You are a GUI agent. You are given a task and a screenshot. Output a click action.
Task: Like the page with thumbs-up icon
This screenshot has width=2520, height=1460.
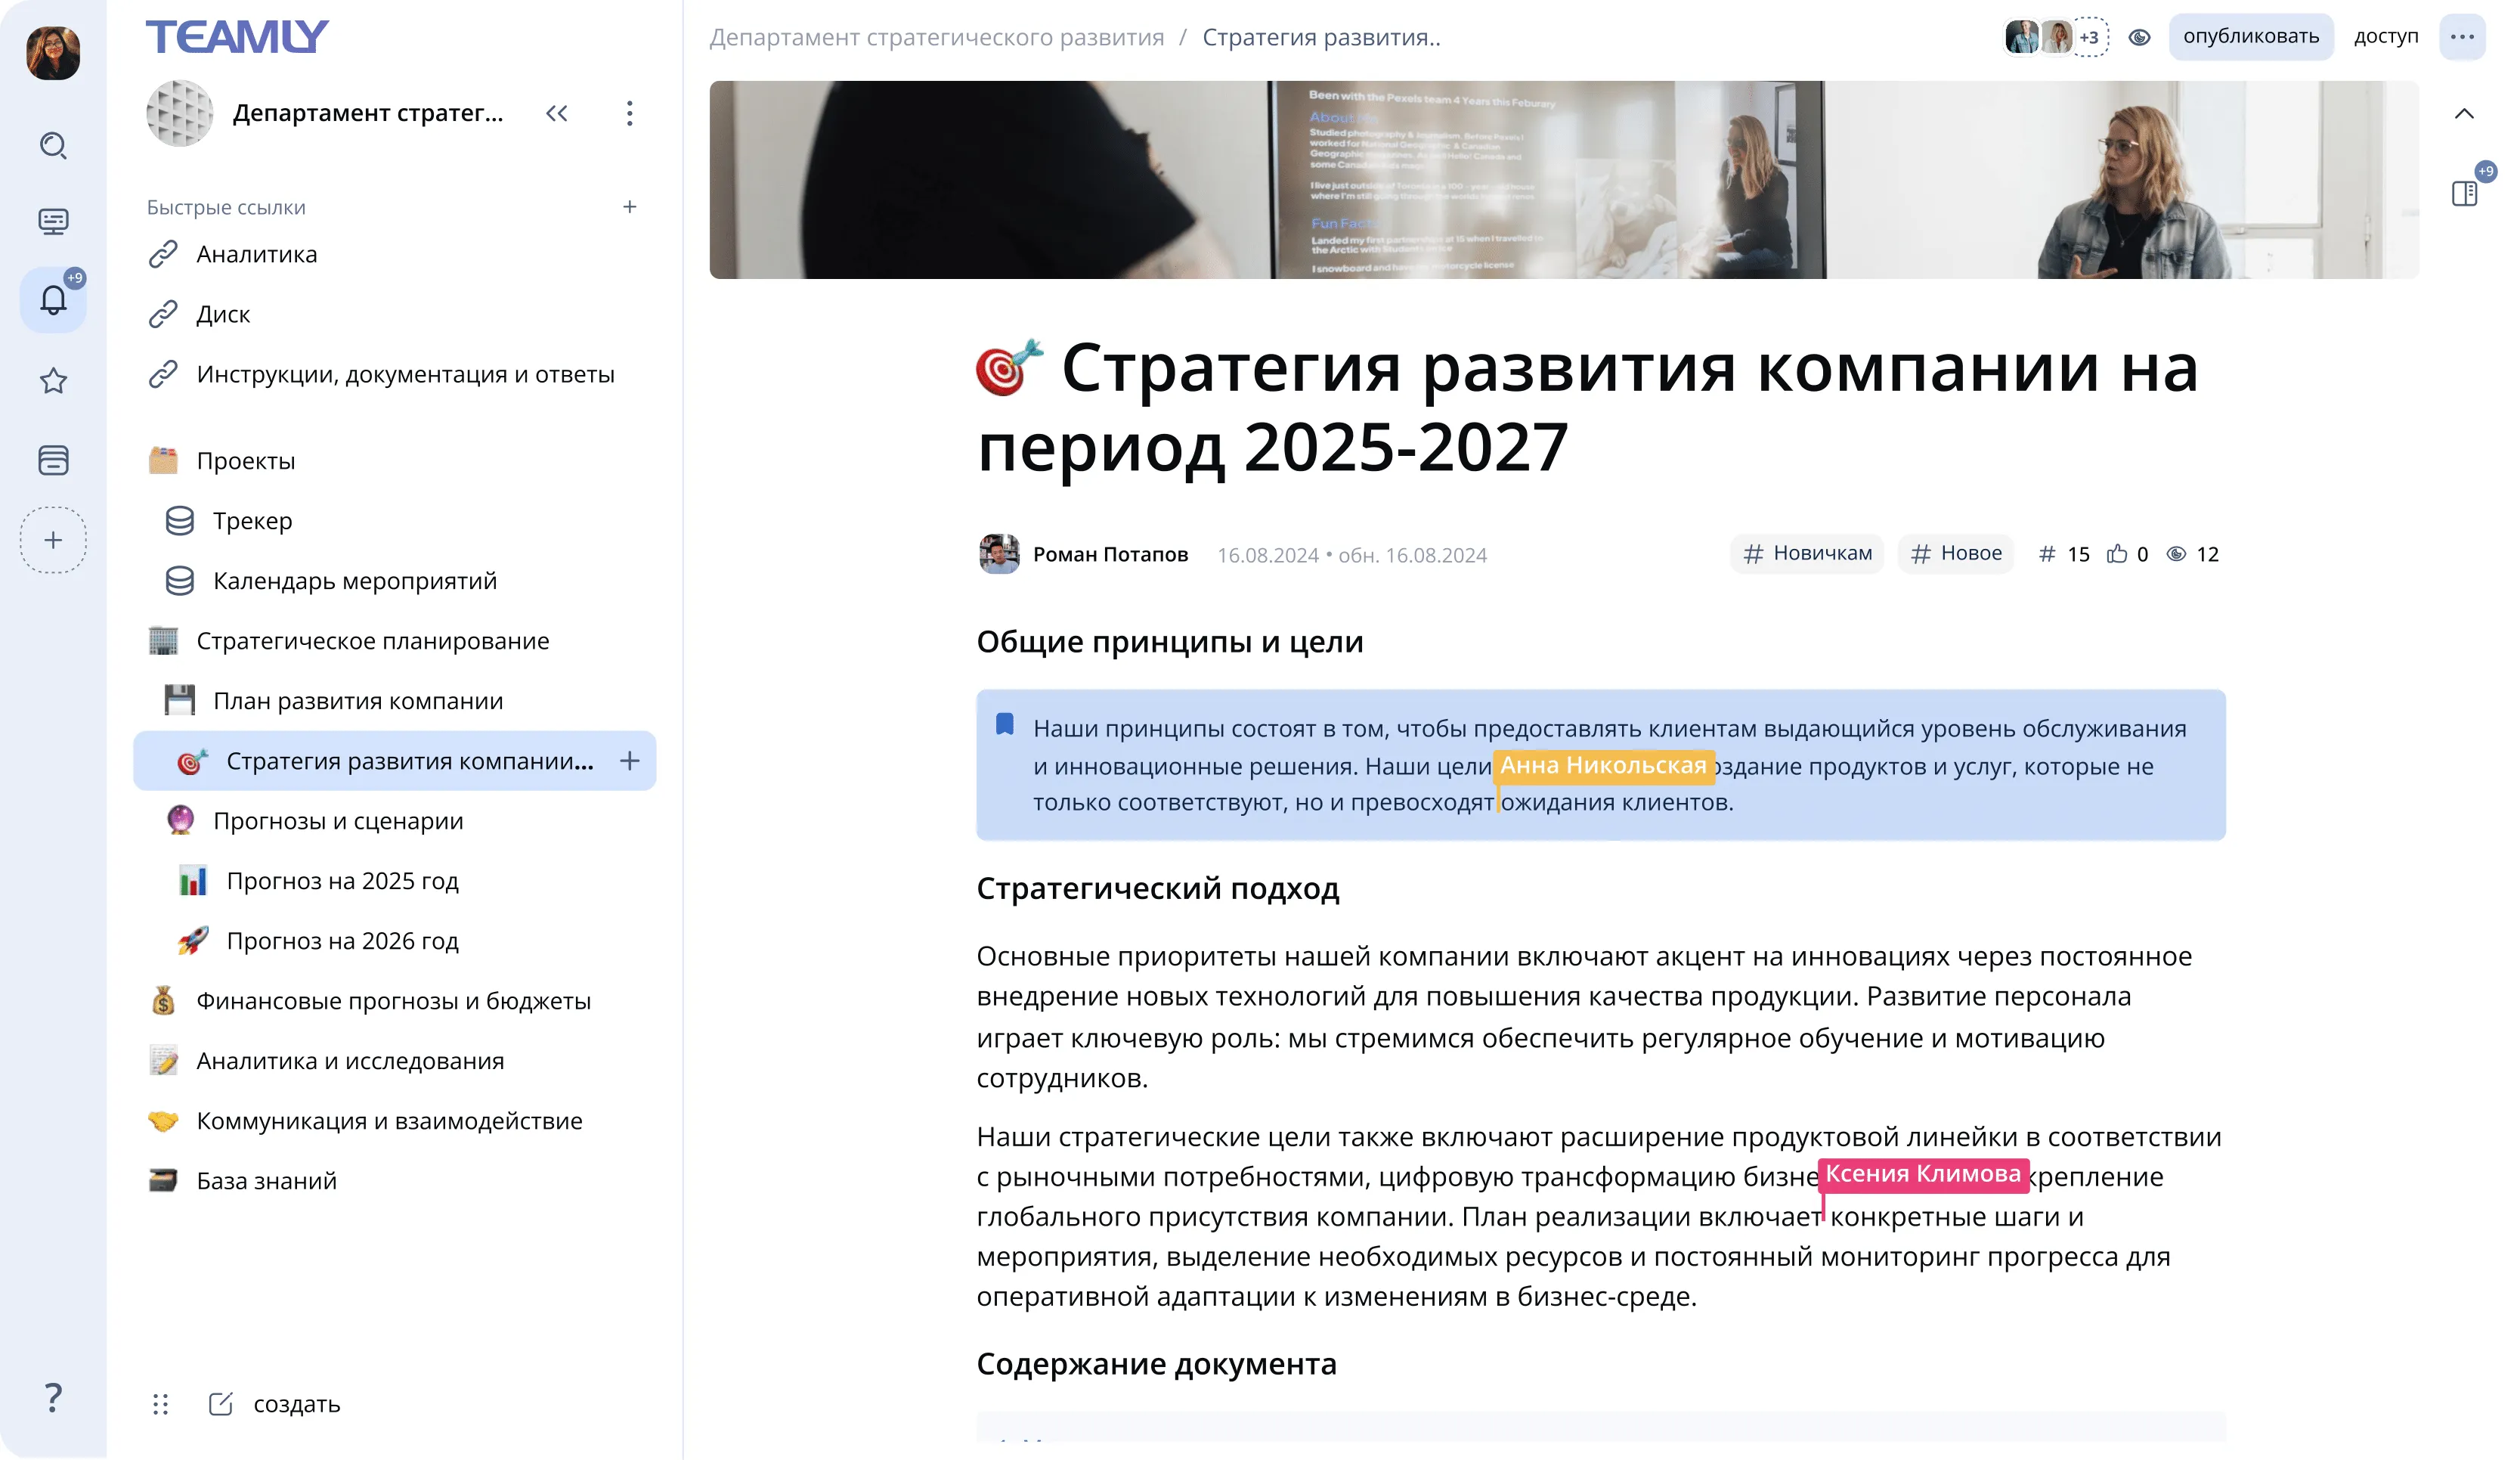pyautogui.click(x=2116, y=554)
